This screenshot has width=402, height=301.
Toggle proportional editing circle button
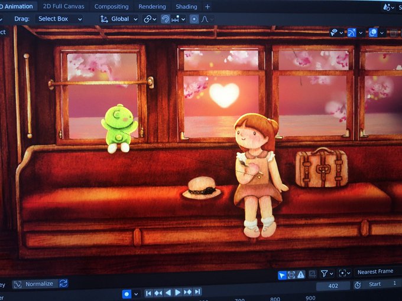pos(194,19)
